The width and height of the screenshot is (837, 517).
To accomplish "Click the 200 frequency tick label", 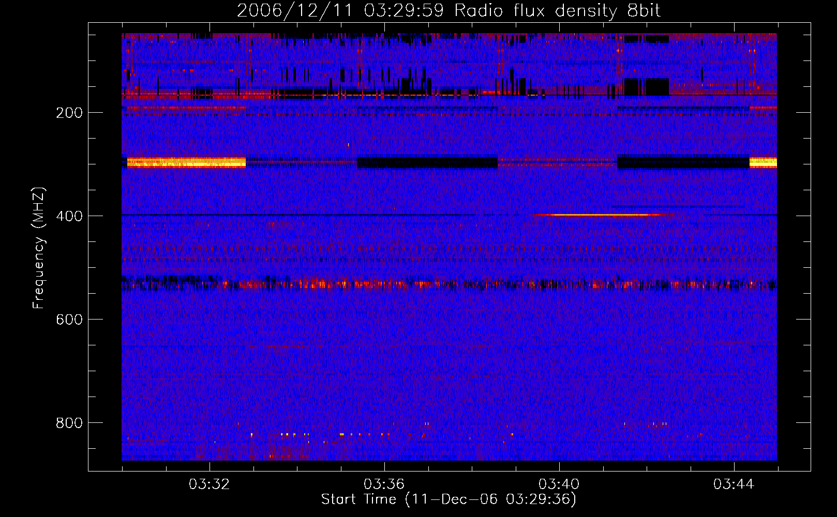I will click(x=69, y=113).
